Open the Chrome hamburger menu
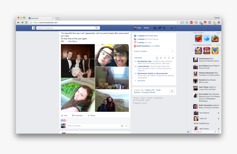The height and width of the screenshot is (154, 237). pos(219,23)
